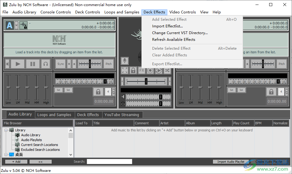Click the waveform lock icon on deck A

pyautogui.click(x=24, y=25)
